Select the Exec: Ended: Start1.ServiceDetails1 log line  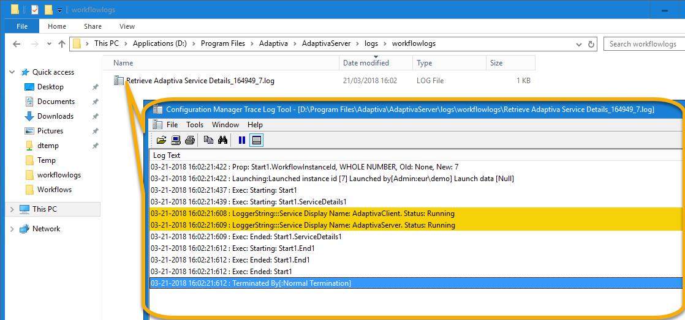(x=416, y=237)
